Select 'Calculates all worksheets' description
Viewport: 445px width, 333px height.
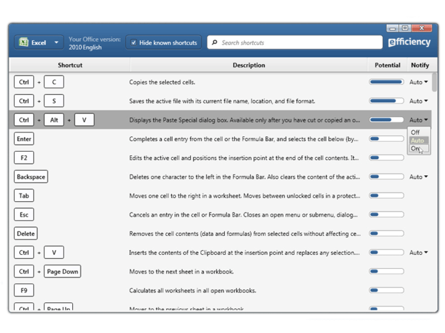point(193,290)
